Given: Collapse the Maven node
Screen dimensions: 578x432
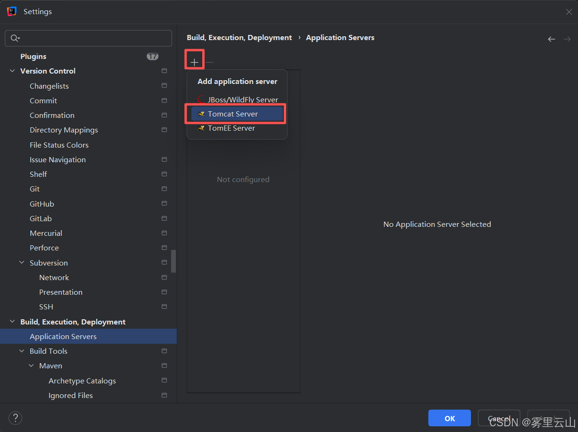Looking at the screenshot, I should pyautogui.click(x=31, y=366).
